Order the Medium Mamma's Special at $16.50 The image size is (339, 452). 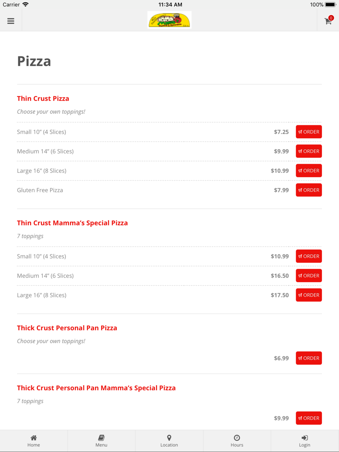point(309,275)
